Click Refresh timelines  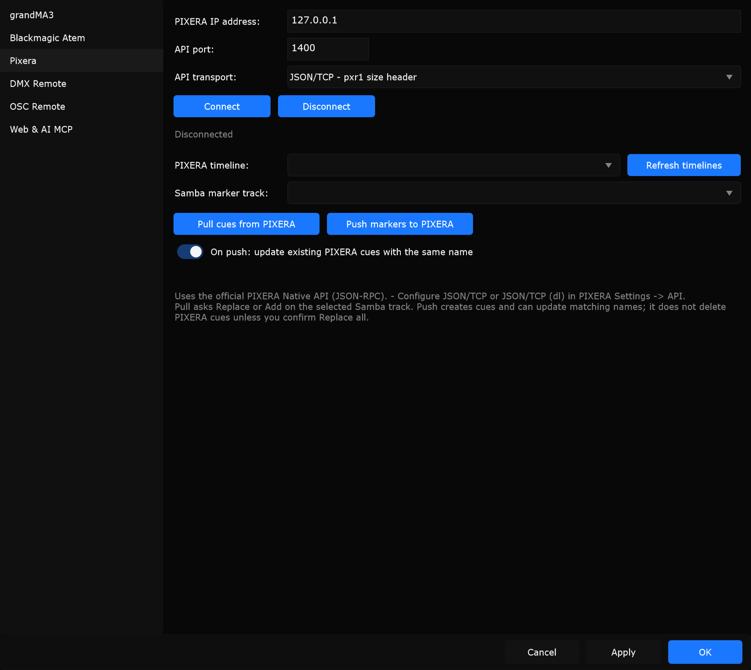684,165
